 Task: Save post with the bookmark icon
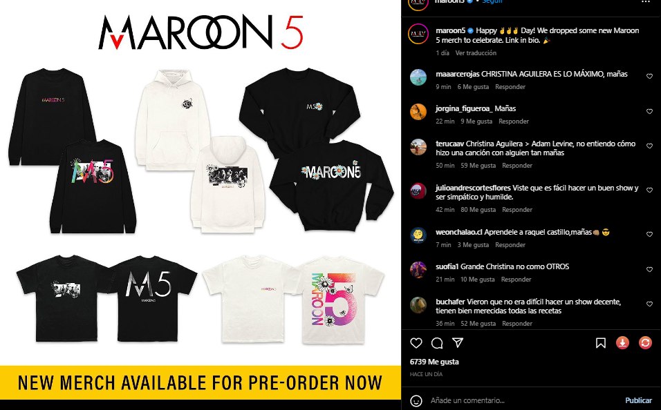click(601, 343)
